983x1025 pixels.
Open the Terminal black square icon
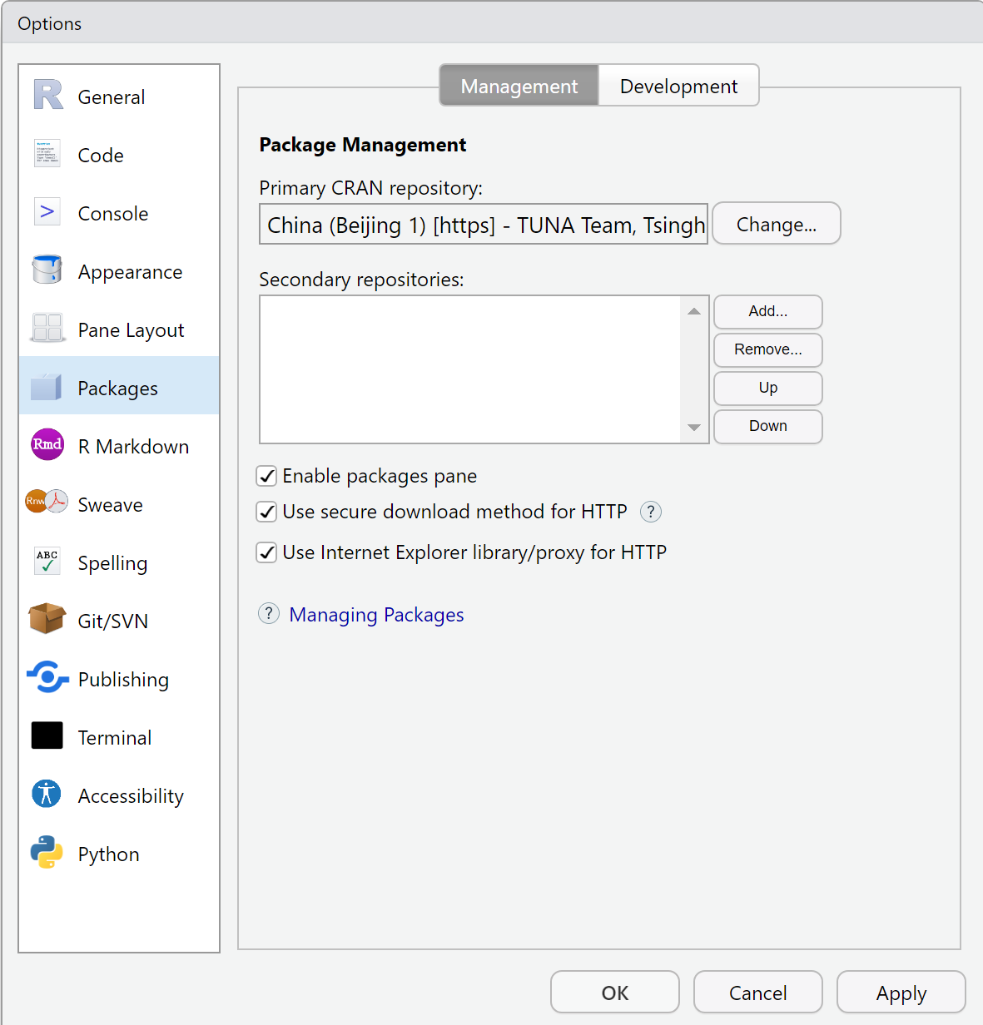coord(47,736)
